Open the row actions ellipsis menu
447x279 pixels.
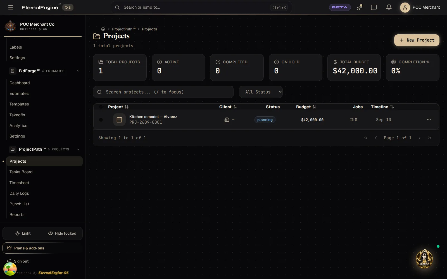429,120
